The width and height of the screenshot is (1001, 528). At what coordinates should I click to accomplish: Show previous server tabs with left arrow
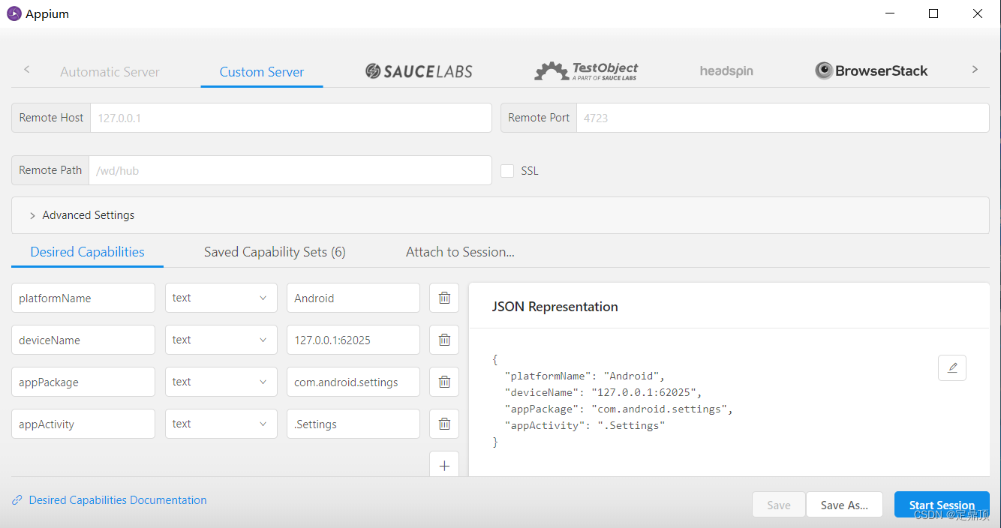click(x=27, y=69)
